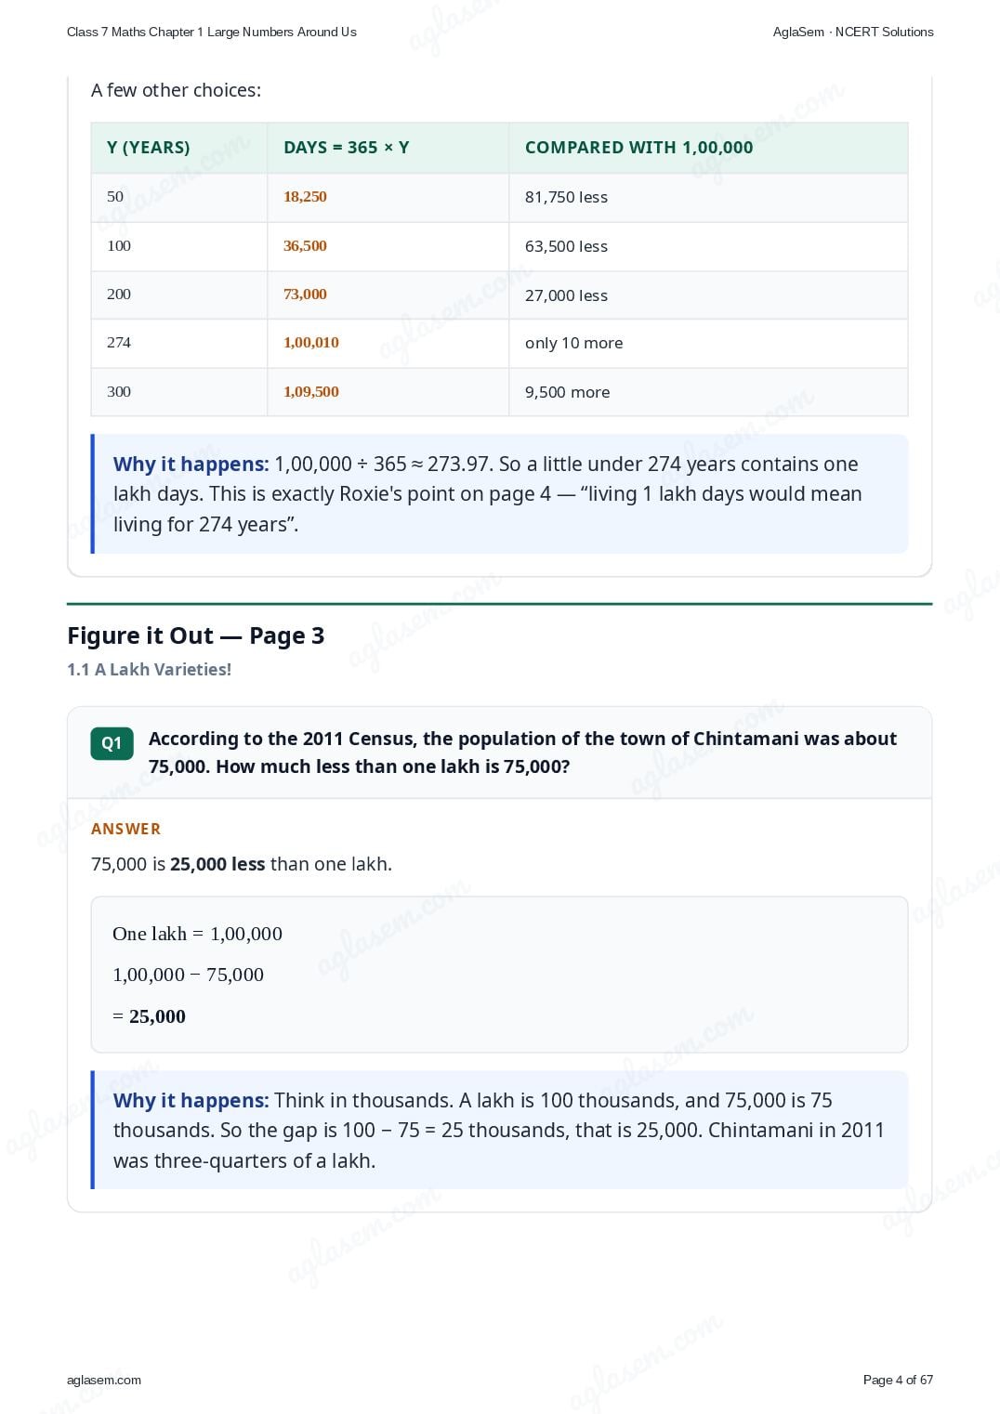Image resolution: width=1000 pixels, height=1414 pixels.
Task: Open the aglasem.com footer link
Action: point(104,1380)
